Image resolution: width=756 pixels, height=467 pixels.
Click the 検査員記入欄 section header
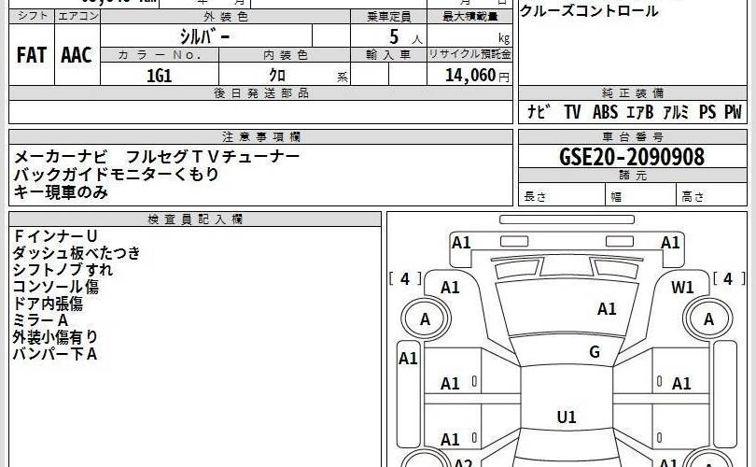[x=195, y=219]
